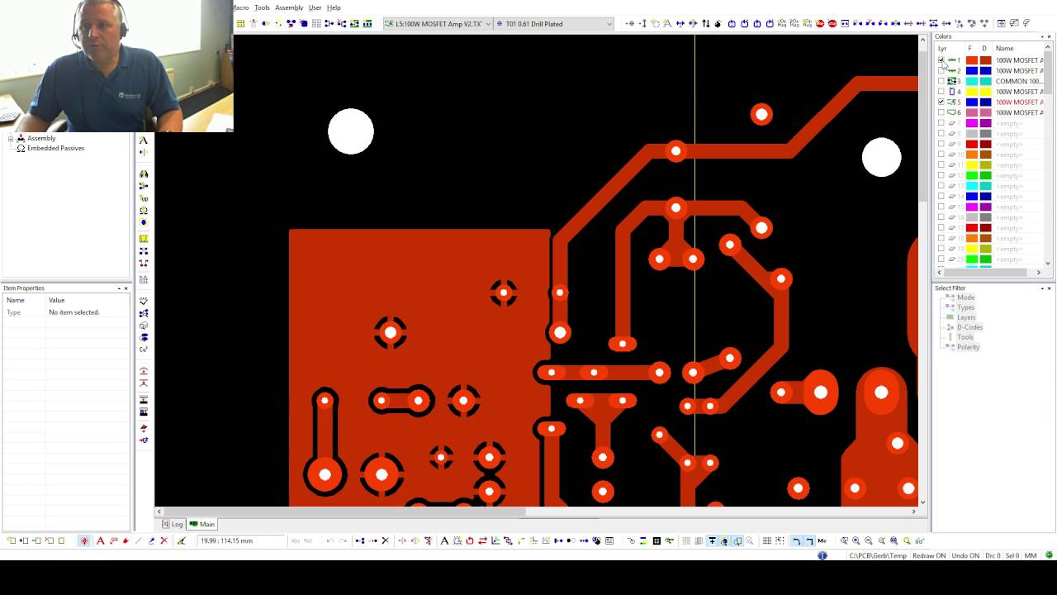Click the green bars icon in top toolbar
The image size is (1057, 595).
pyautogui.click(x=367, y=24)
